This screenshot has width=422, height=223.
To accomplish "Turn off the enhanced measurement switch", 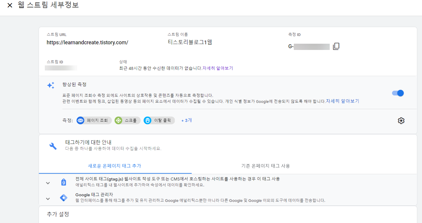I will point(398,93).
